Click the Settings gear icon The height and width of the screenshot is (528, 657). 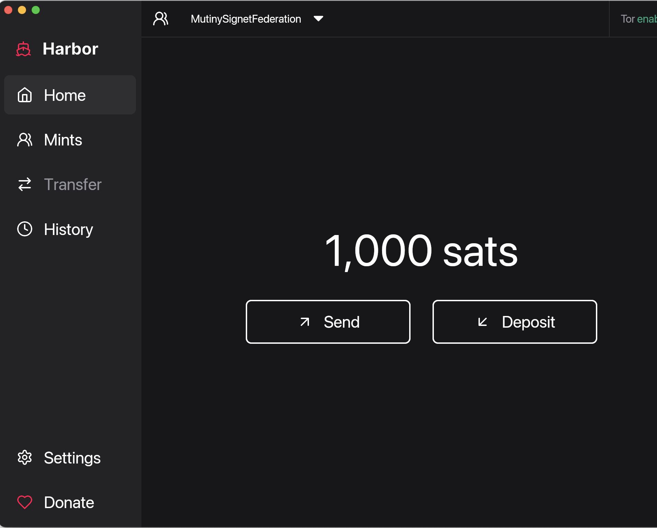coord(25,458)
